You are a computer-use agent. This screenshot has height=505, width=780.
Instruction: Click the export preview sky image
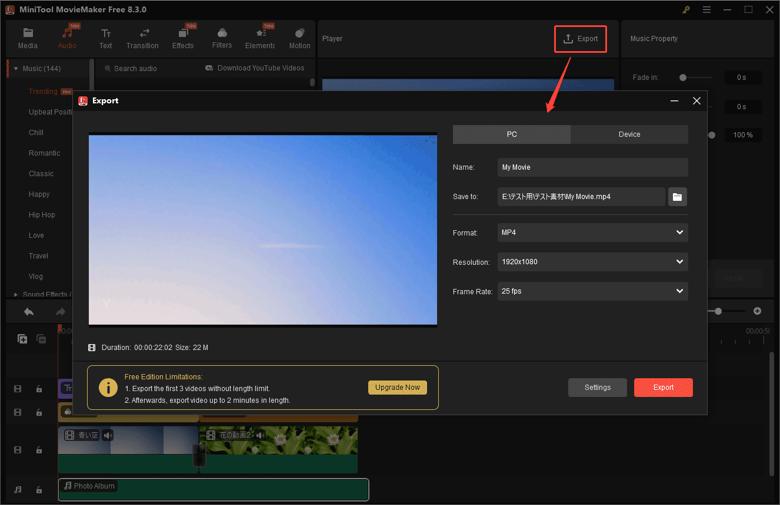click(x=263, y=230)
